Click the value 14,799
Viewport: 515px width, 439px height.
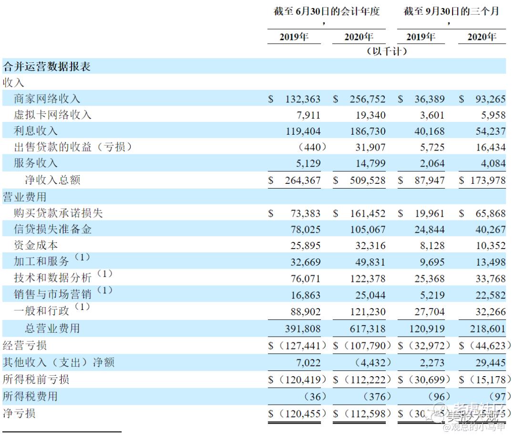pyautogui.click(x=371, y=163)
